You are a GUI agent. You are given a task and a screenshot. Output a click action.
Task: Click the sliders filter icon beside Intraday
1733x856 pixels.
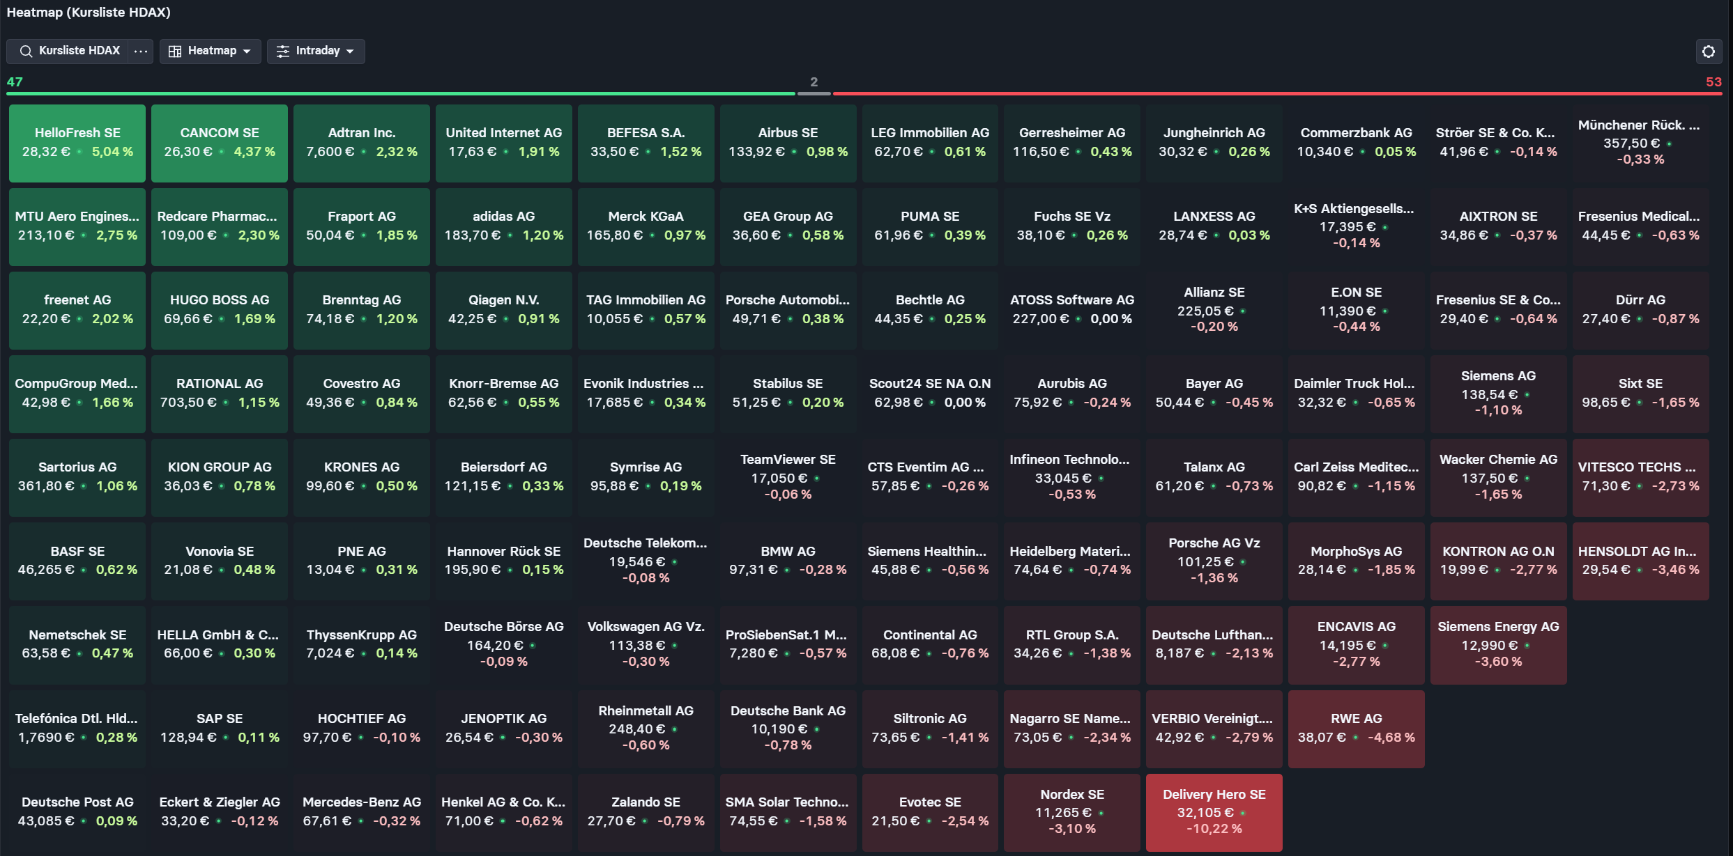coord(283,51)
